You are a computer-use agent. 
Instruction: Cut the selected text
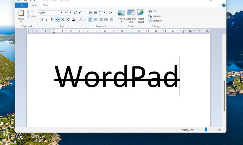[x=31, y=11]
